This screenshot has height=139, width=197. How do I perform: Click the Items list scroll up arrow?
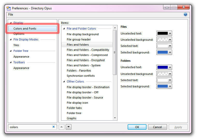tap(115, 28)
